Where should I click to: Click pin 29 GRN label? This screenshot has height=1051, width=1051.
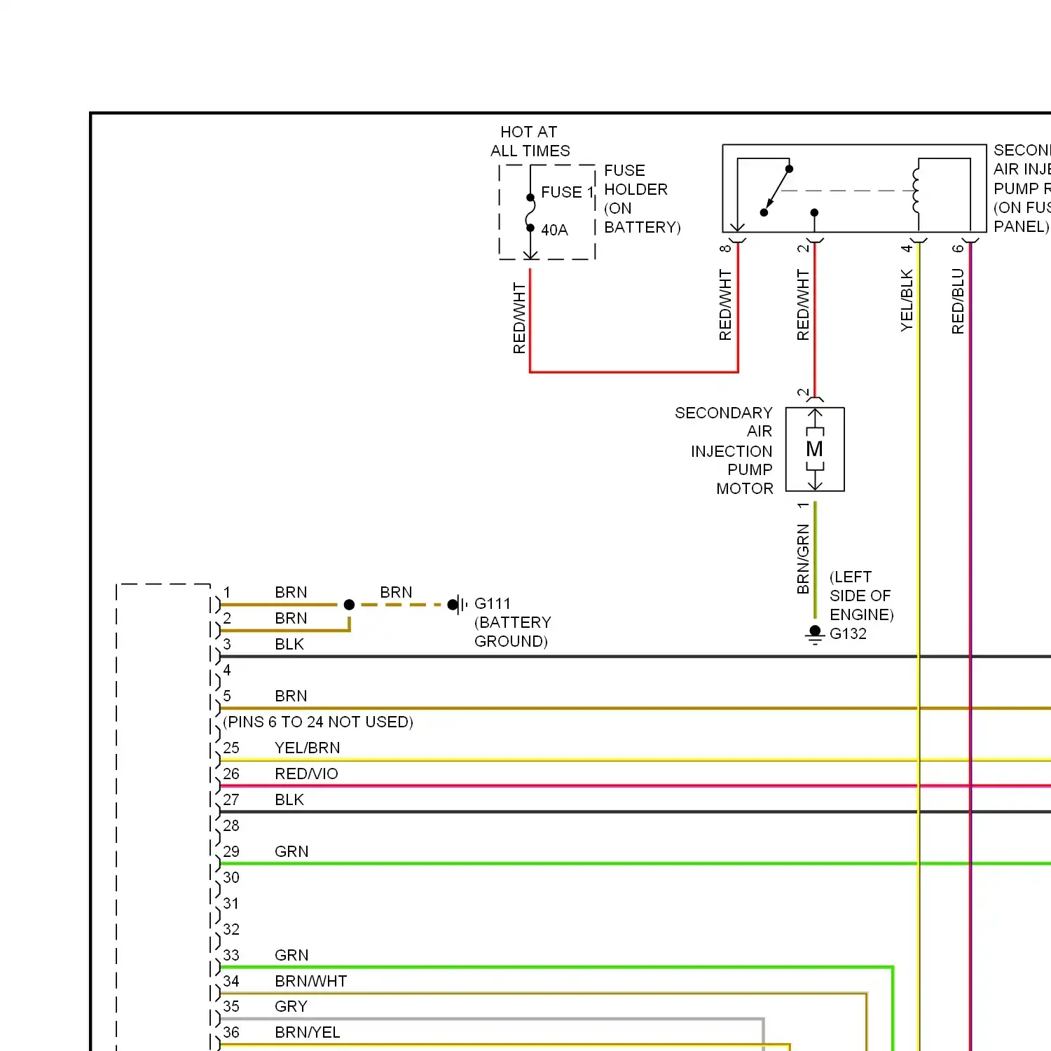pyautogui.click(x=291, y=851)
